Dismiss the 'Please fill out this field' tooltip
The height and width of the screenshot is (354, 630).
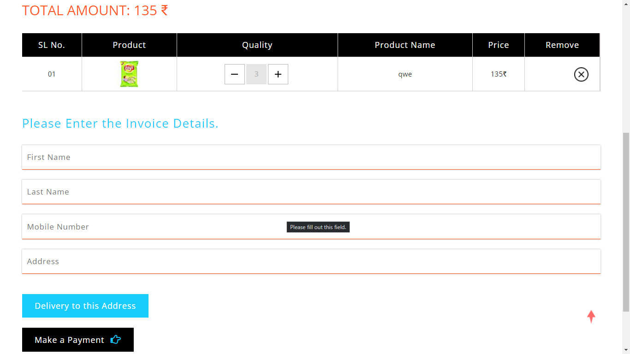[318, 227]
